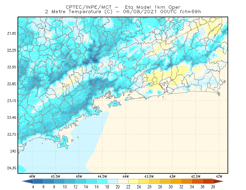Click the darkest blue 4-6 colorbar swatch
This screenshot has height=190, width=246.
pos(38,181)
